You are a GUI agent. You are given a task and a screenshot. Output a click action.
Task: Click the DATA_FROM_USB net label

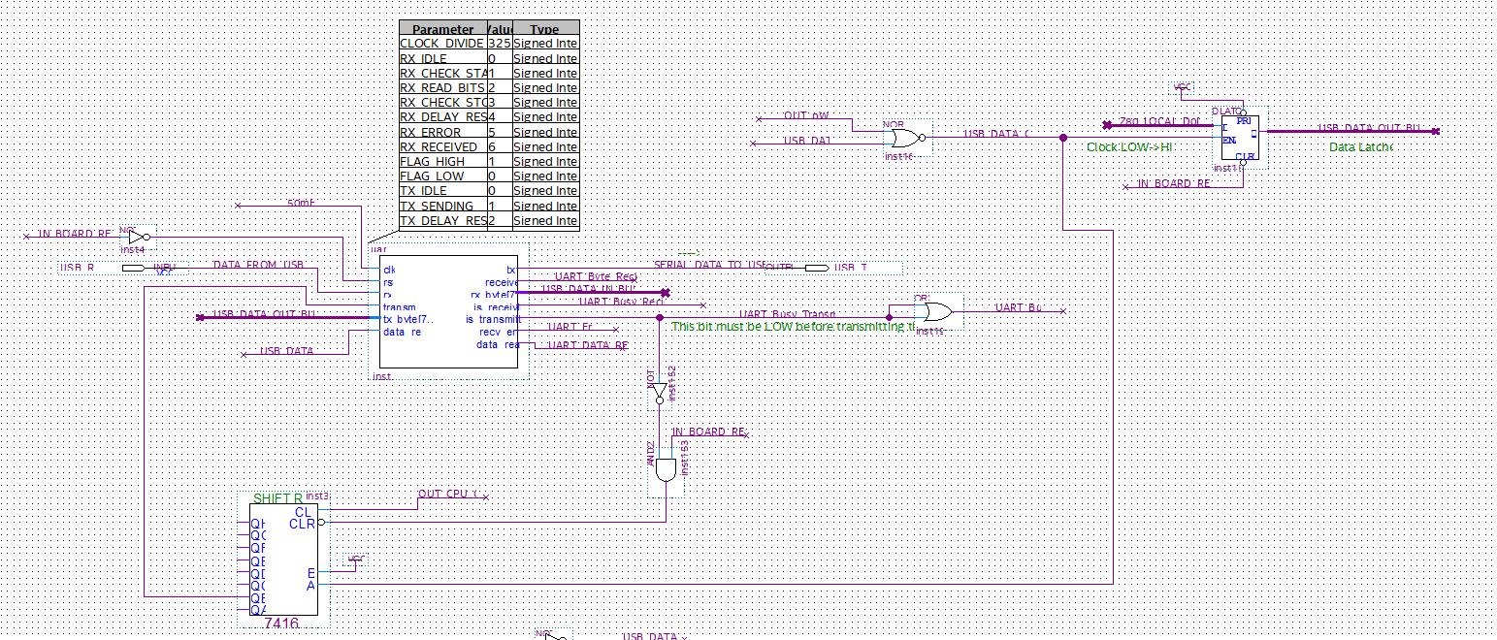pyautogui.click(x=259, y=264)
